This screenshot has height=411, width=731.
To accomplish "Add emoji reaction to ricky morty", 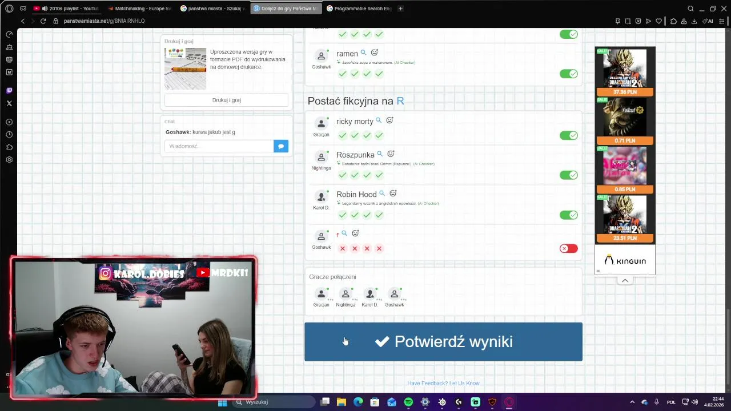I will (x=389, y=120).
